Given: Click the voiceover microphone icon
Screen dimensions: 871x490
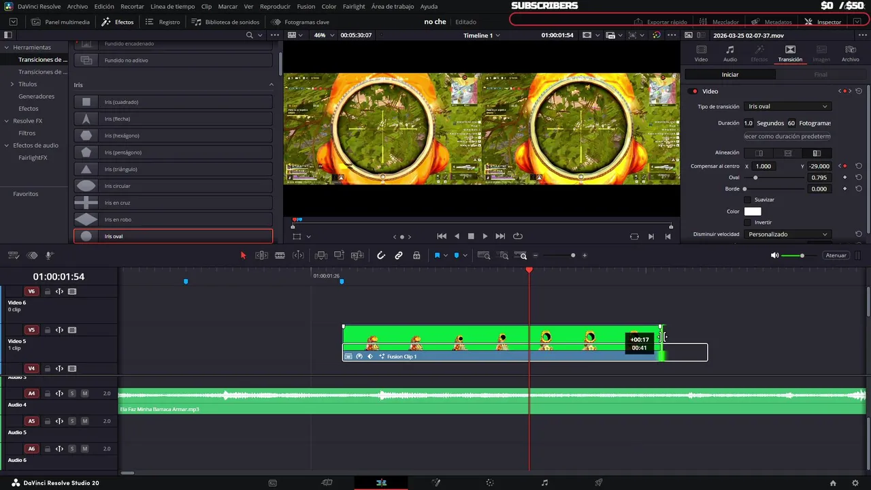Looking at the screenshot, I should point(49,255).
